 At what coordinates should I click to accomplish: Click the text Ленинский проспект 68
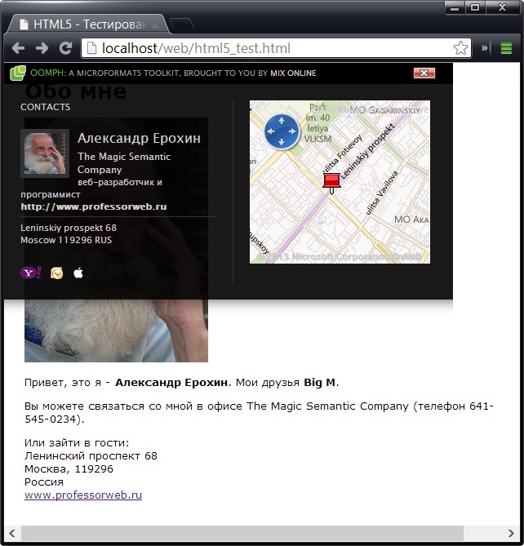pos(91,455)
